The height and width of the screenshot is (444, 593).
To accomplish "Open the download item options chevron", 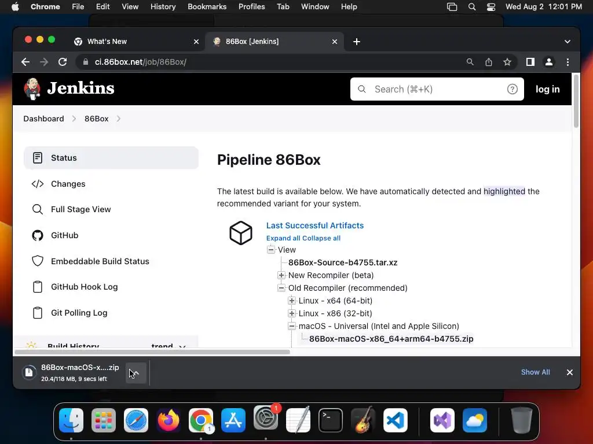I will coord(136,373).
